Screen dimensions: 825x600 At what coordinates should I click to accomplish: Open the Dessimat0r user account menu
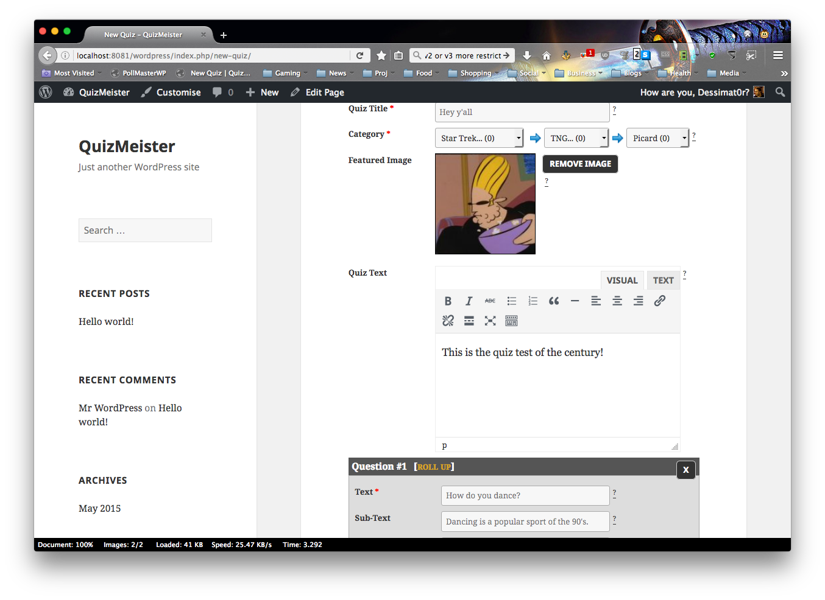coord(702,92)
